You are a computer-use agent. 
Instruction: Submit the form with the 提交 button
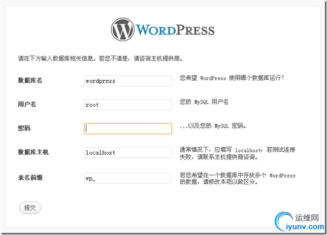(x=30, y=208)
